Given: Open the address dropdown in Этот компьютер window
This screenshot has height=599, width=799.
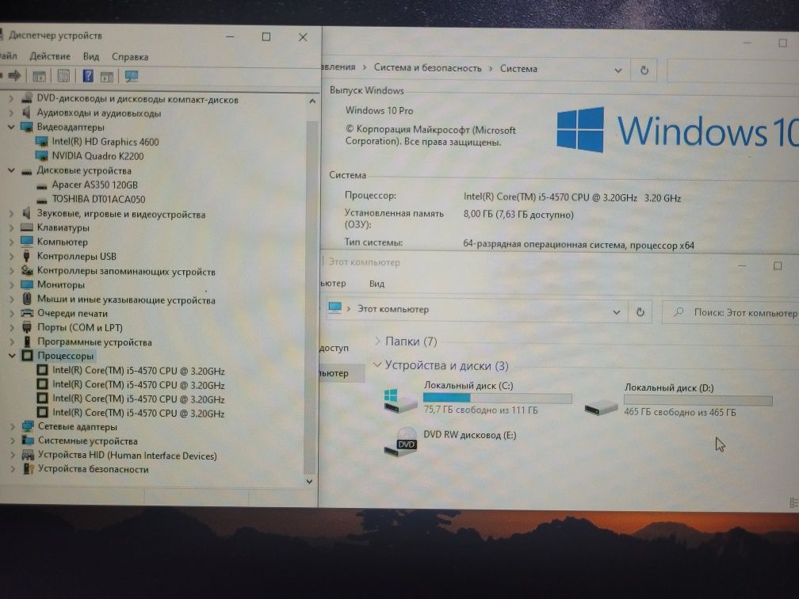Looking at the screenshot, I should 616,311.
